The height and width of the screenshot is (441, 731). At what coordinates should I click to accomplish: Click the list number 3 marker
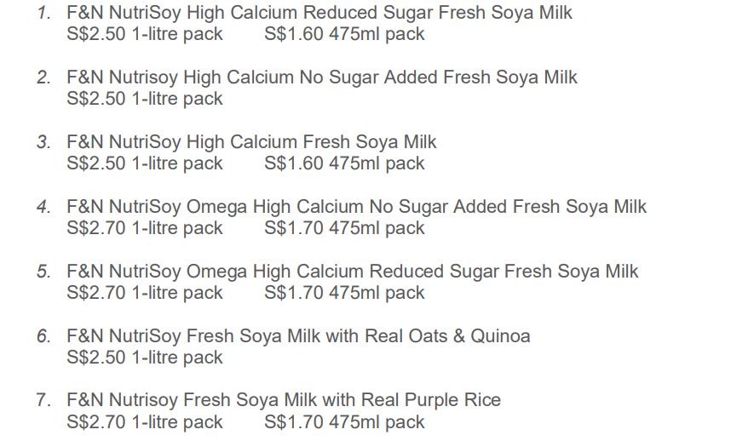point(43,142)
